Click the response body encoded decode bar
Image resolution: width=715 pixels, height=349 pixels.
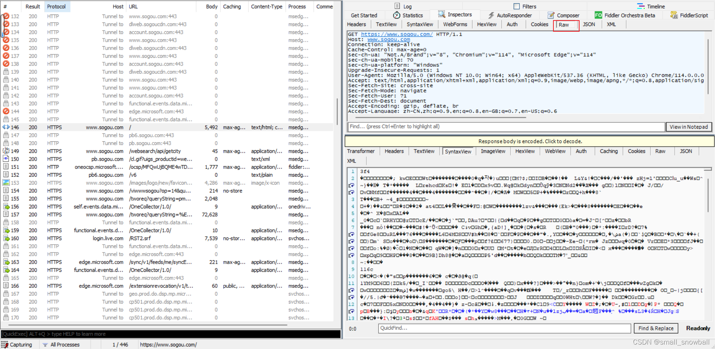pos(530,141)
